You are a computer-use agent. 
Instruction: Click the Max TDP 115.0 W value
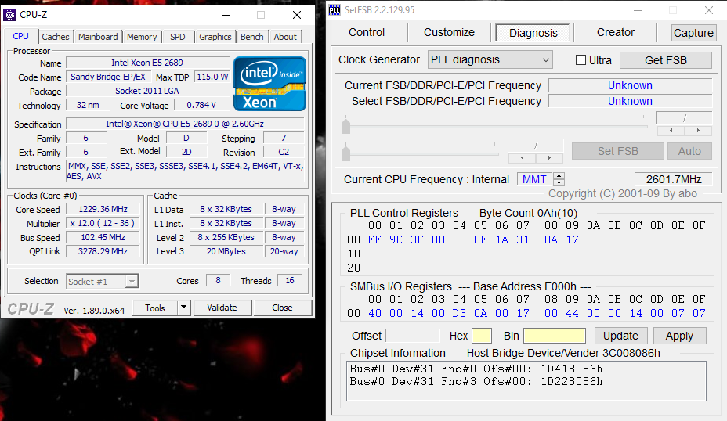[x=212, y=77]
